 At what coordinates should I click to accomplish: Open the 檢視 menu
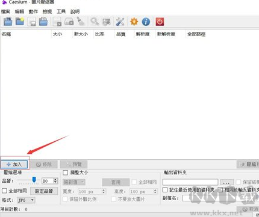pyautogui.click(x=47, y=11)
